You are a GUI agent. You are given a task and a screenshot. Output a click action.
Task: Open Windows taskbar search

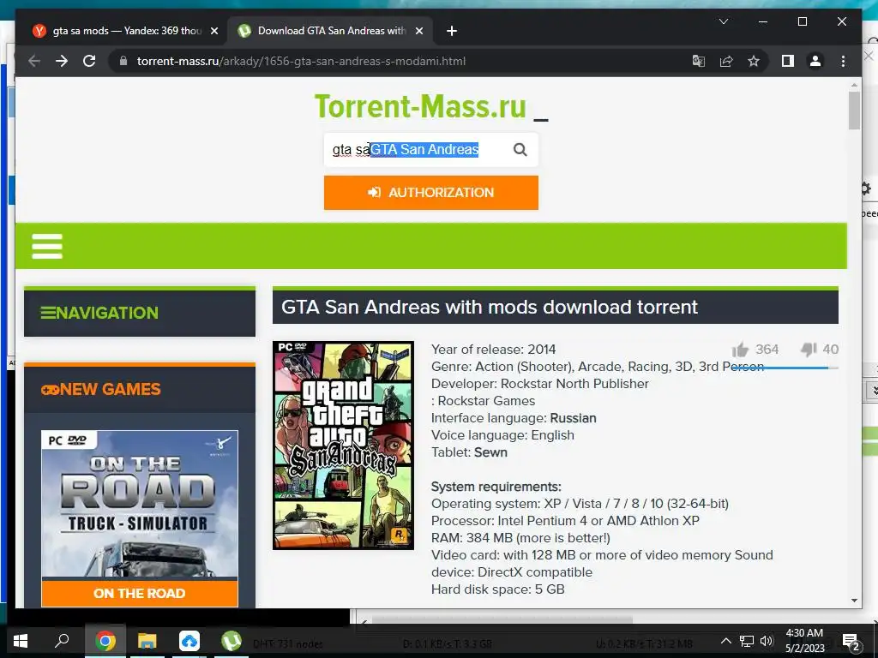62,641
